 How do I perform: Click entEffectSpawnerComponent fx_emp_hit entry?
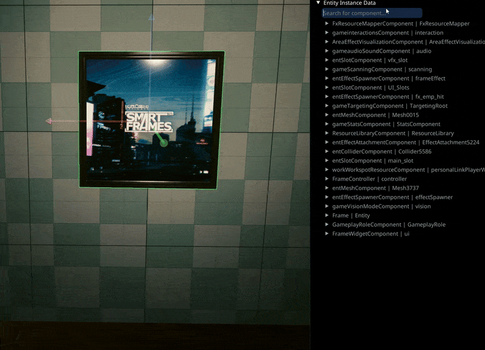tap(388, 96)
